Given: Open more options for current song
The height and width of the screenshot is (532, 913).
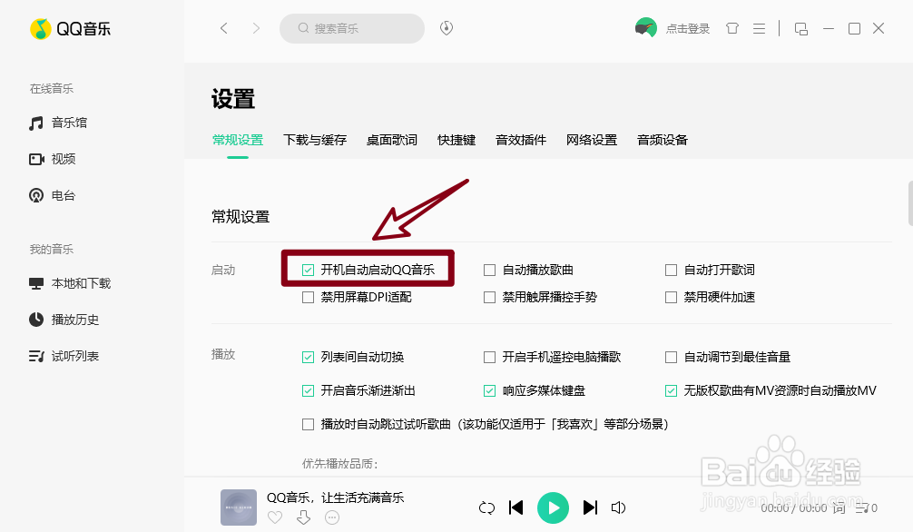Looking at the screenshot, I should pos(332,517).
